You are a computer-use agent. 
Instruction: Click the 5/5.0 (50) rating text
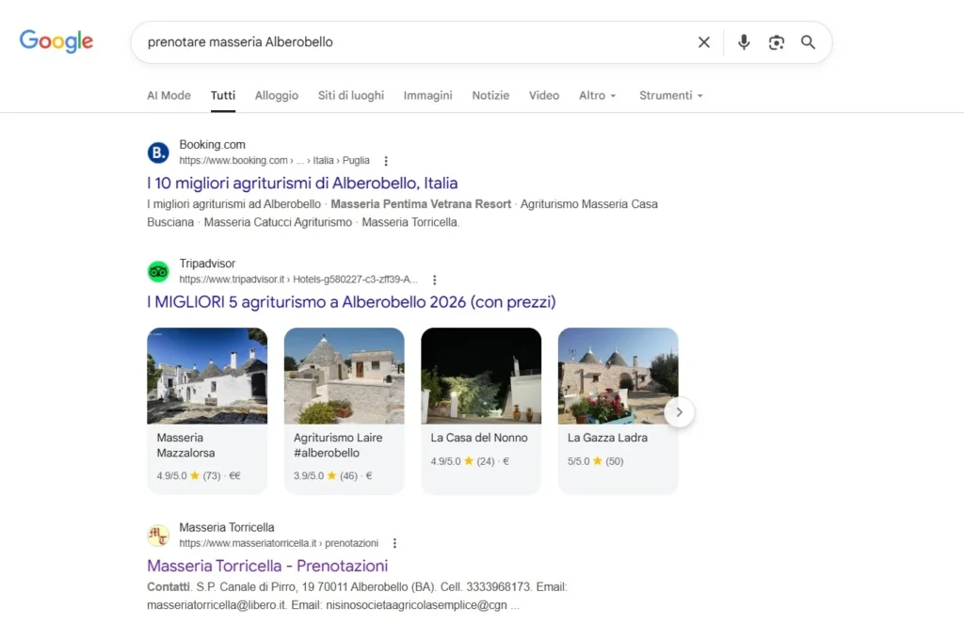[x=595, y=461]
